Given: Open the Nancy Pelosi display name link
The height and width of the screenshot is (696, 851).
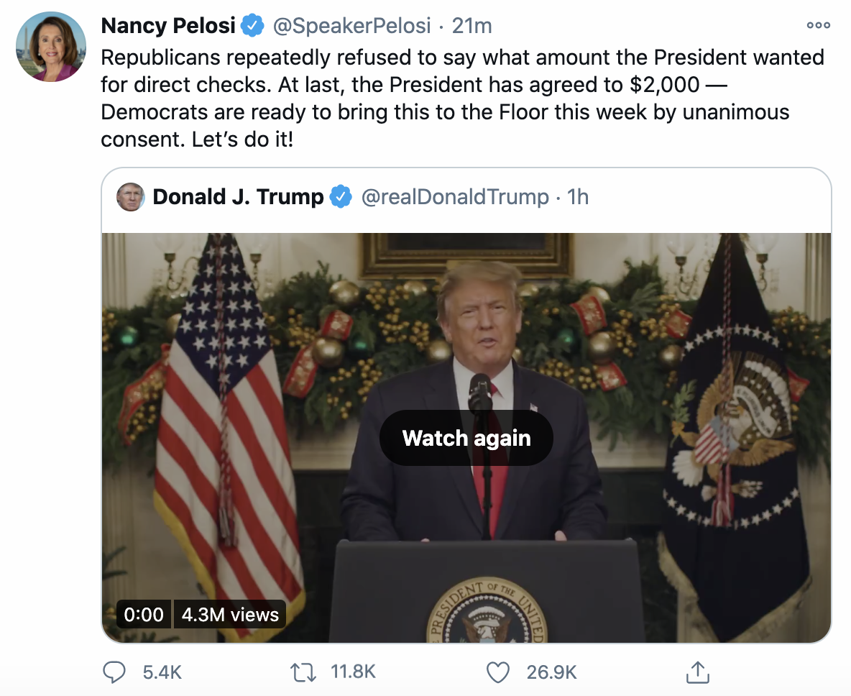Looking at the screenshot, I should pyautogui.click(x=168, y=27).
